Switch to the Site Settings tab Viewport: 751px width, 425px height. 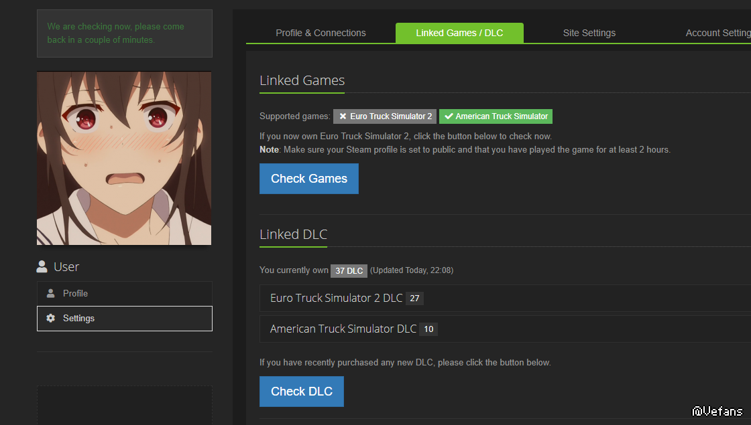[x=589, y=33]
